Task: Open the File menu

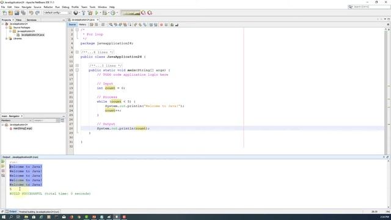Action: click(3, 7)
